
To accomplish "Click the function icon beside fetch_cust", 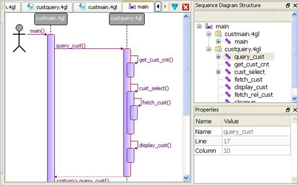I will [x=228, y=79].
